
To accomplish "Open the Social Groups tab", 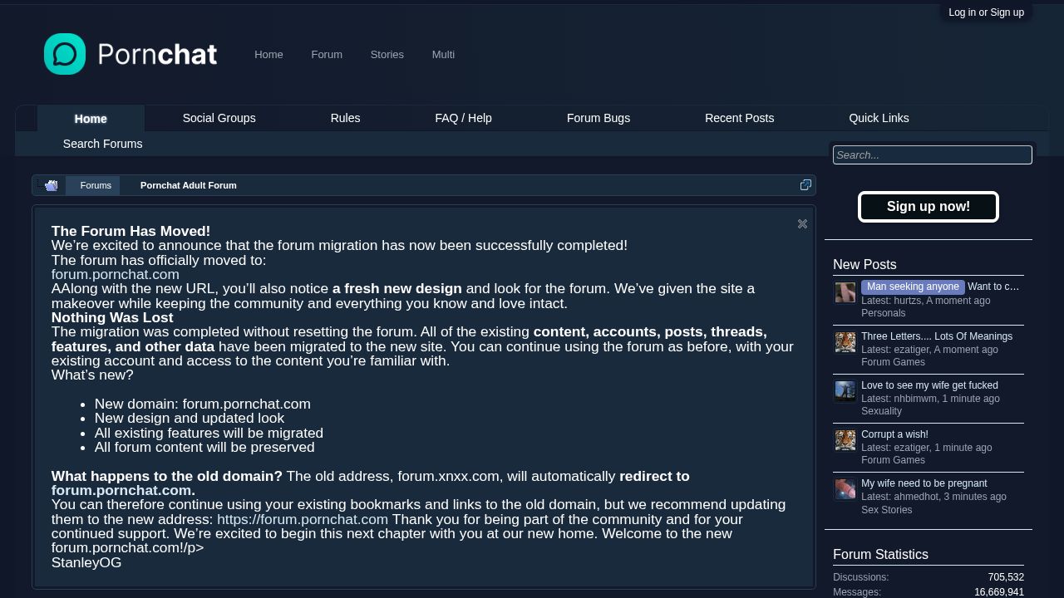I will (219, 118).
